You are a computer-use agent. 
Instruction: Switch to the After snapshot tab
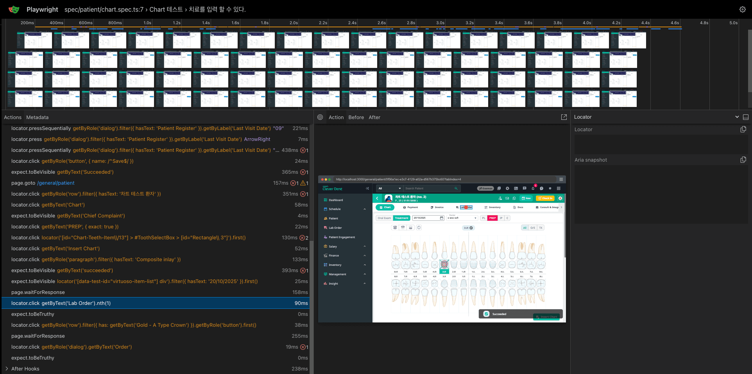374,117
